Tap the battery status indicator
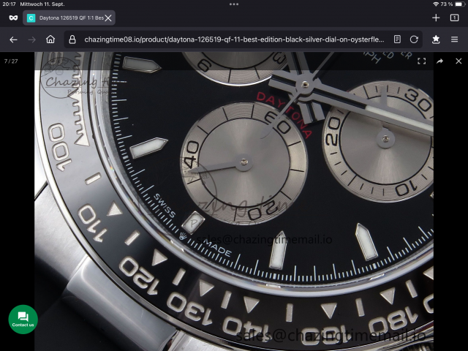Screen dimensions: 468x351 (460, 4)
